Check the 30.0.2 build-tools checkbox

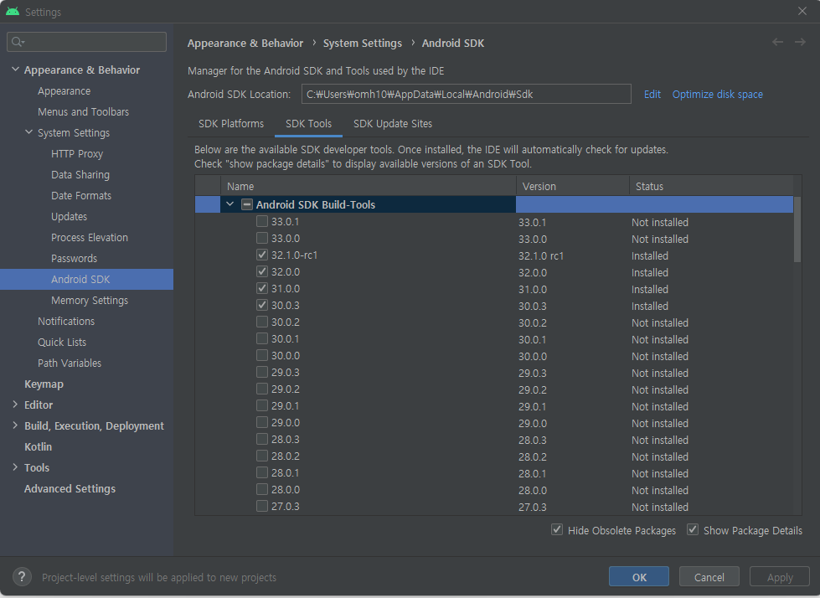(262, 322)
